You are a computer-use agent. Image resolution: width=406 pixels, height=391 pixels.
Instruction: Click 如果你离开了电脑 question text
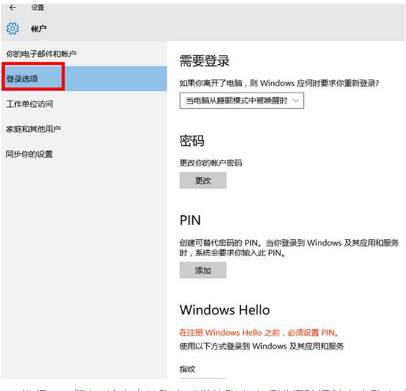(x=279, y=83)
